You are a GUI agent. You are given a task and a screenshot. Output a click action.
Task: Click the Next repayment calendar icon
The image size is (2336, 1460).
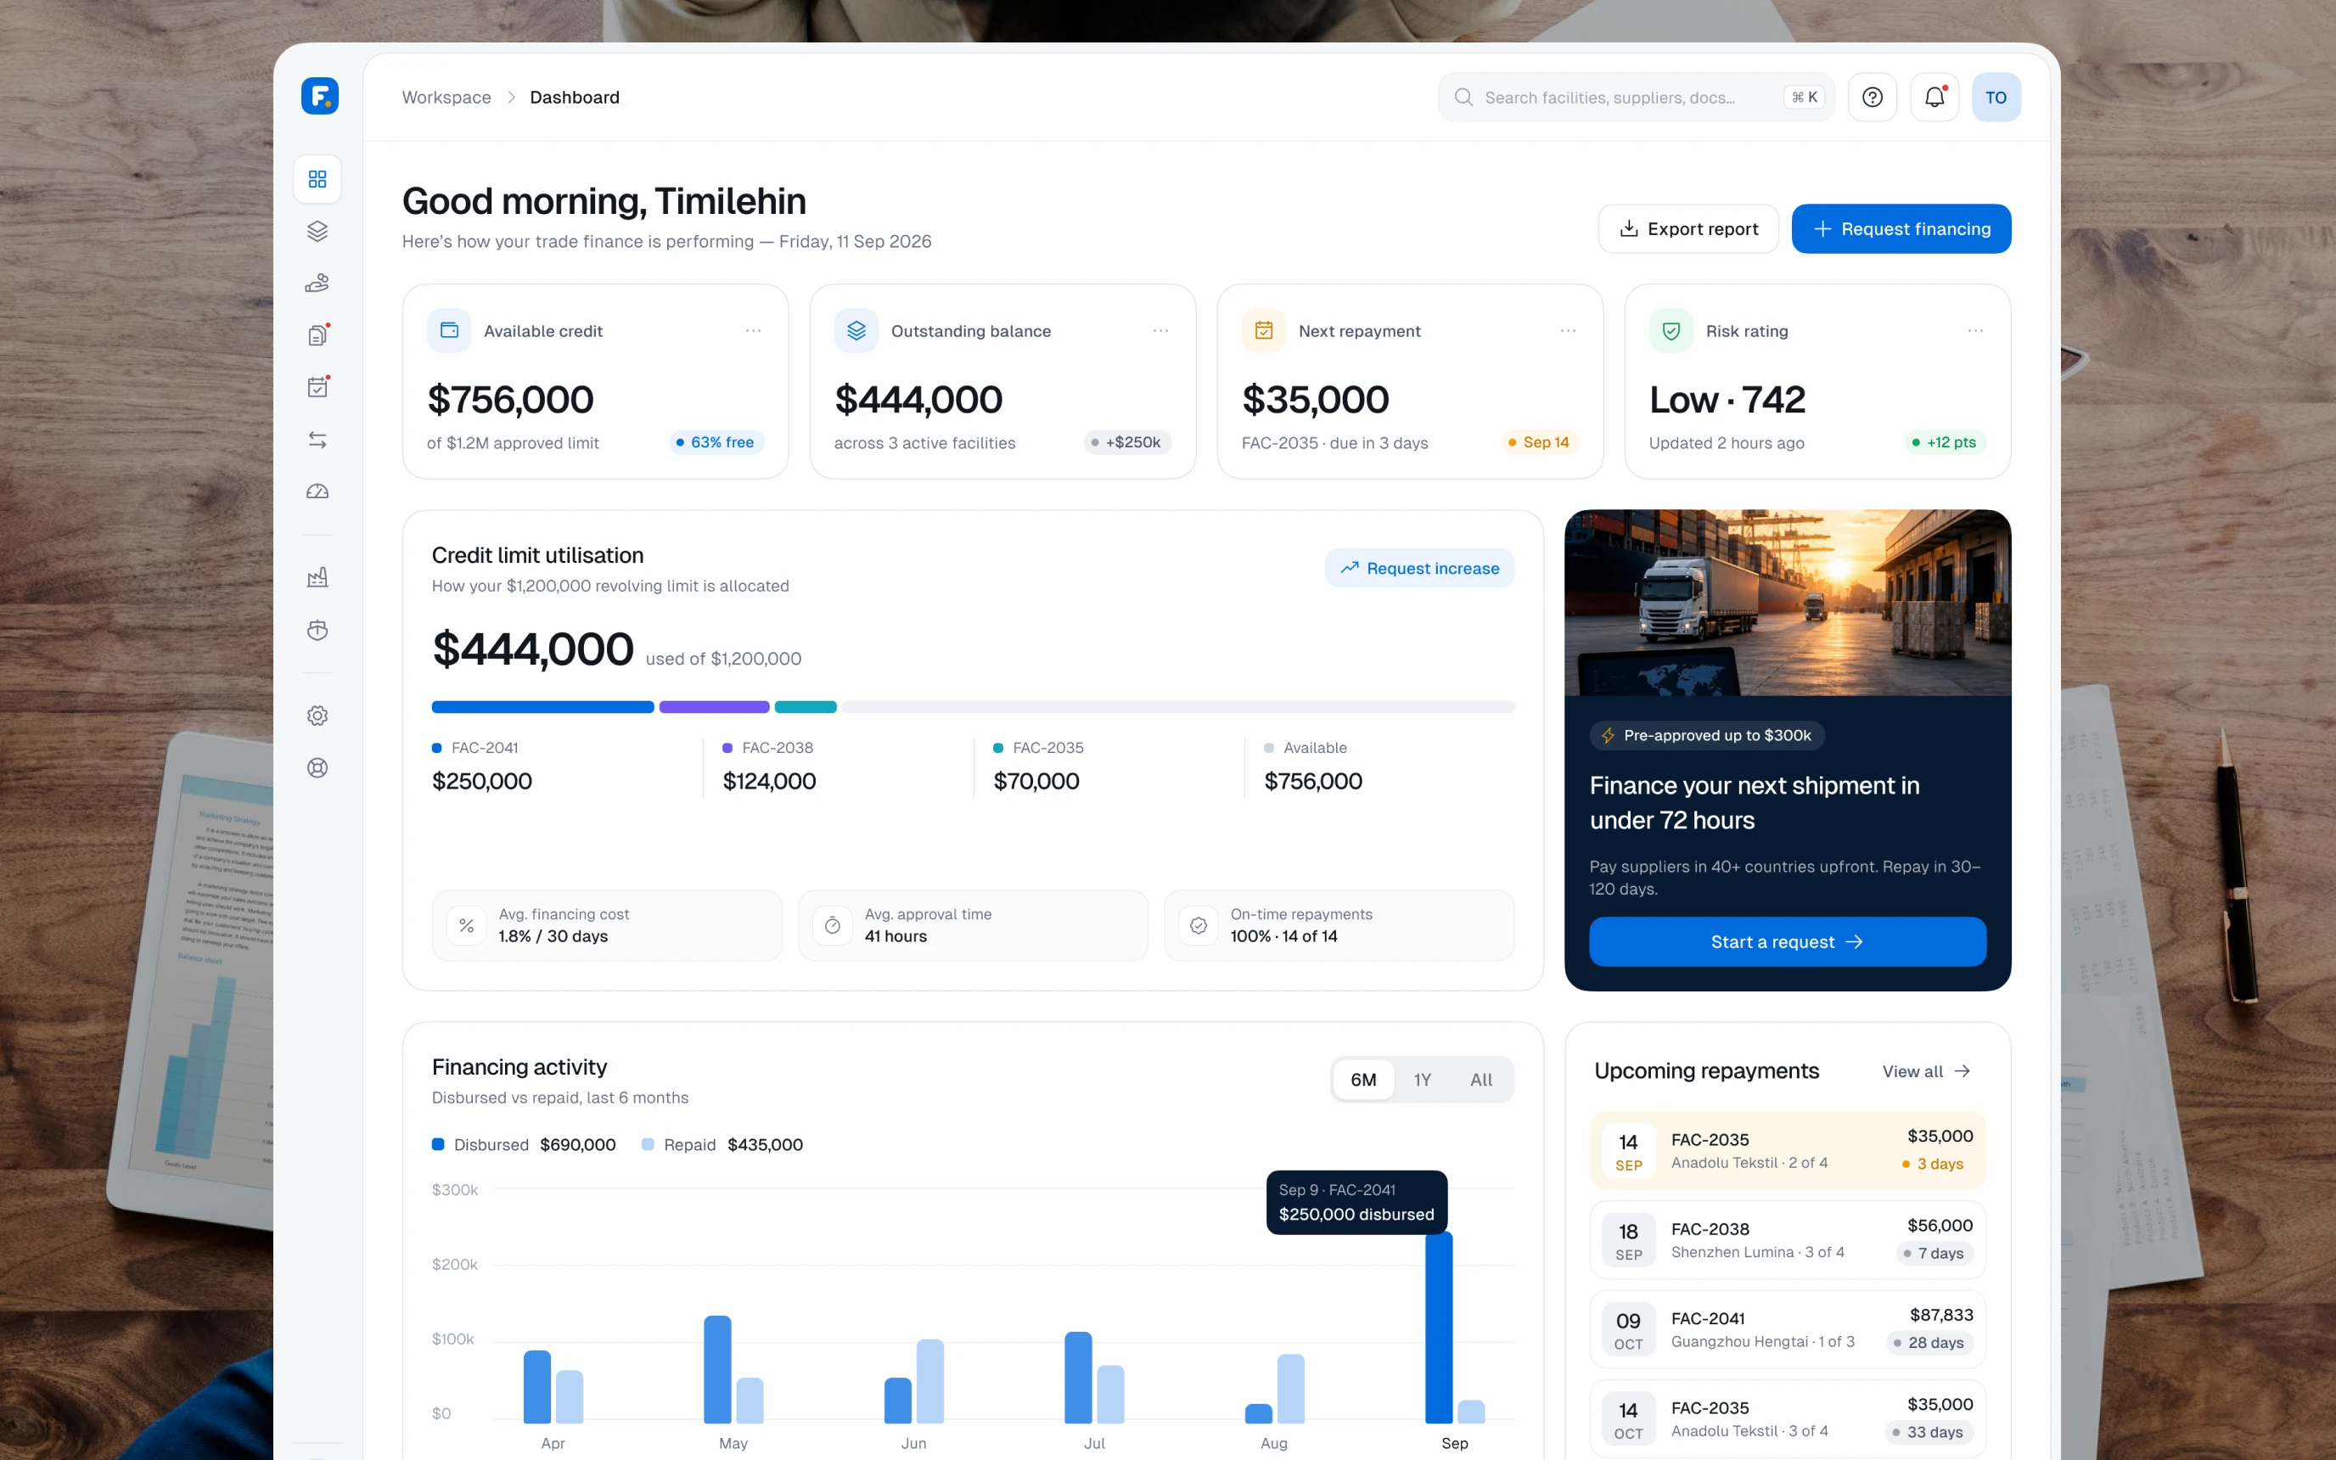1264,331
